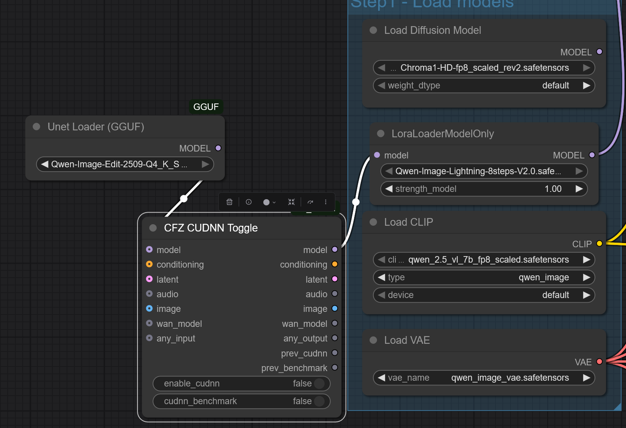Open the Chroma1-HD model file dropdown

coord(484,68)
